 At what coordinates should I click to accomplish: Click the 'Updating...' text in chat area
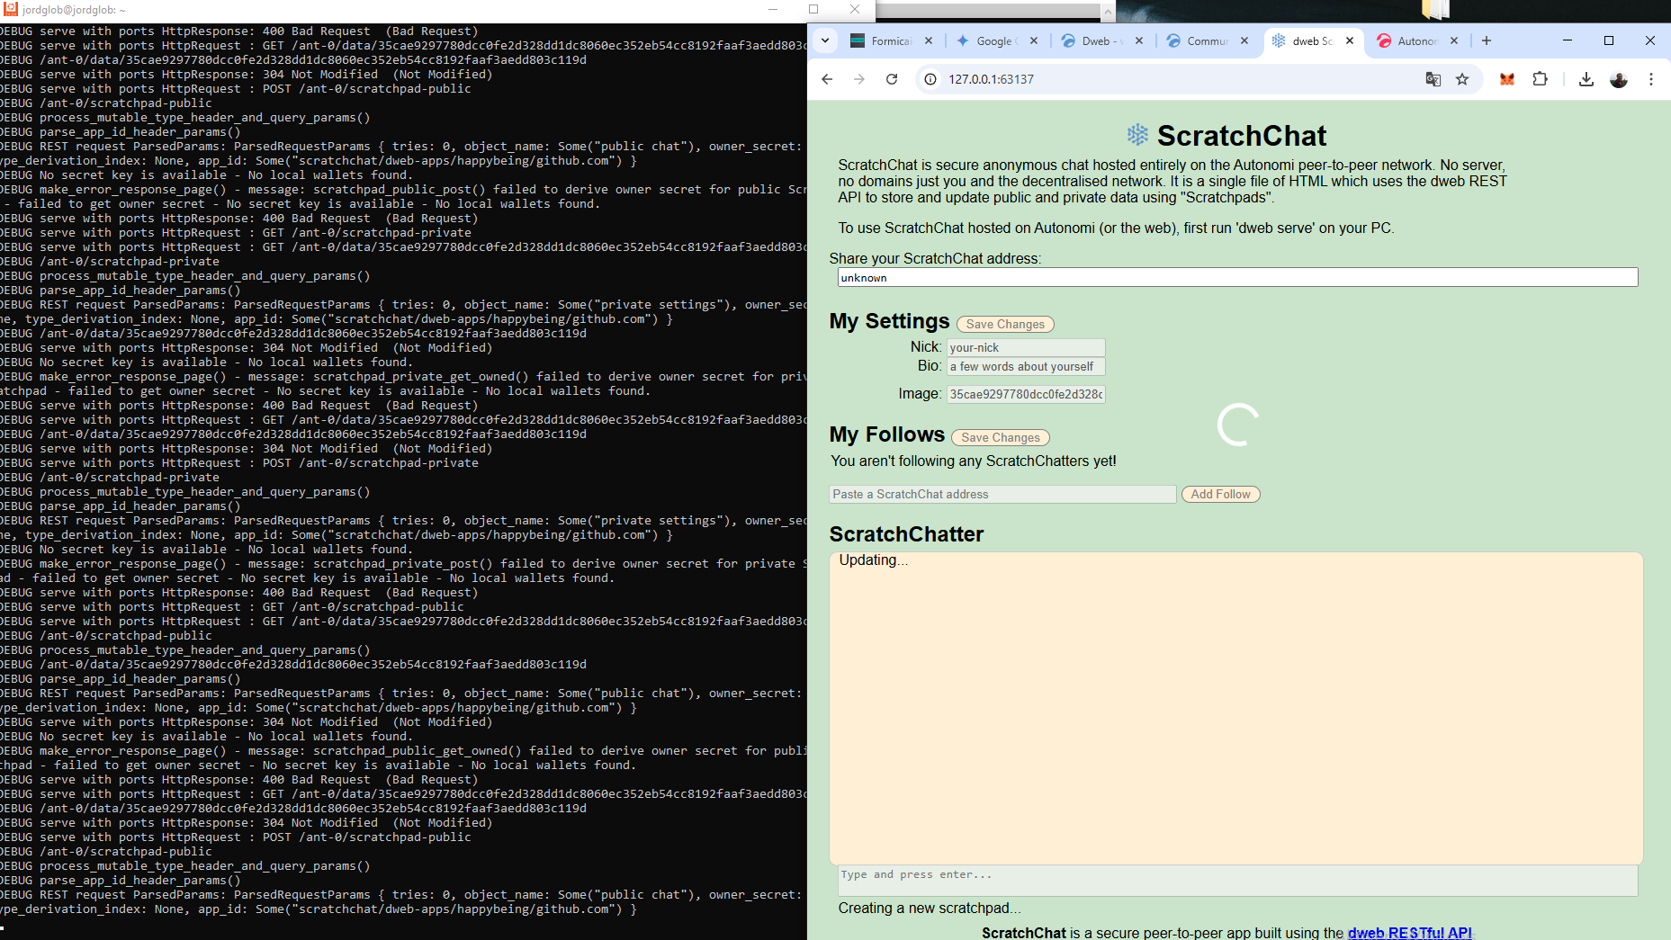(874, 560)
